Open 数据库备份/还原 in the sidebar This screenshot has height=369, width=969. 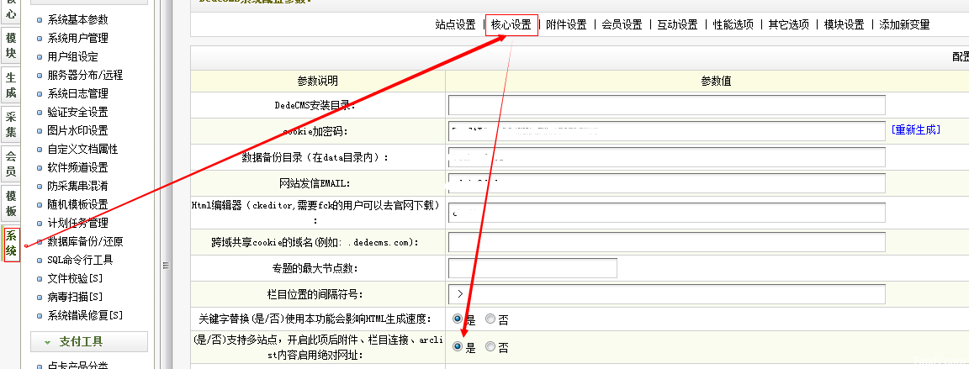pos(85,241)
